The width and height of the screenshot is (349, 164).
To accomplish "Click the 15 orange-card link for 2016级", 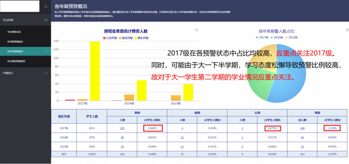I will (182, 137).
